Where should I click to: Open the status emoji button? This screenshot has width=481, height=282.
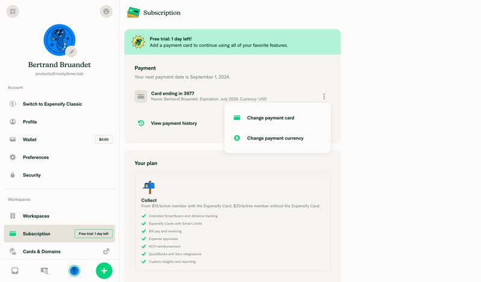click(106, 11)
